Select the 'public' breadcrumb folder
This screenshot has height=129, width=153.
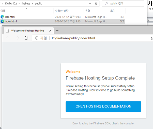coord(38,4)
